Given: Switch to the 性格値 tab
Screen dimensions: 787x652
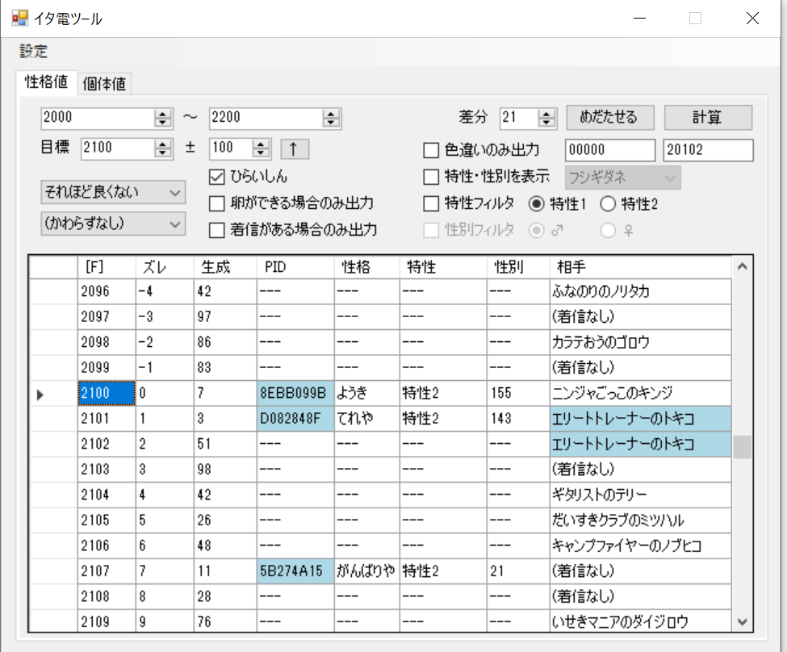Looking at the screenshot, I should pos(46,81).
